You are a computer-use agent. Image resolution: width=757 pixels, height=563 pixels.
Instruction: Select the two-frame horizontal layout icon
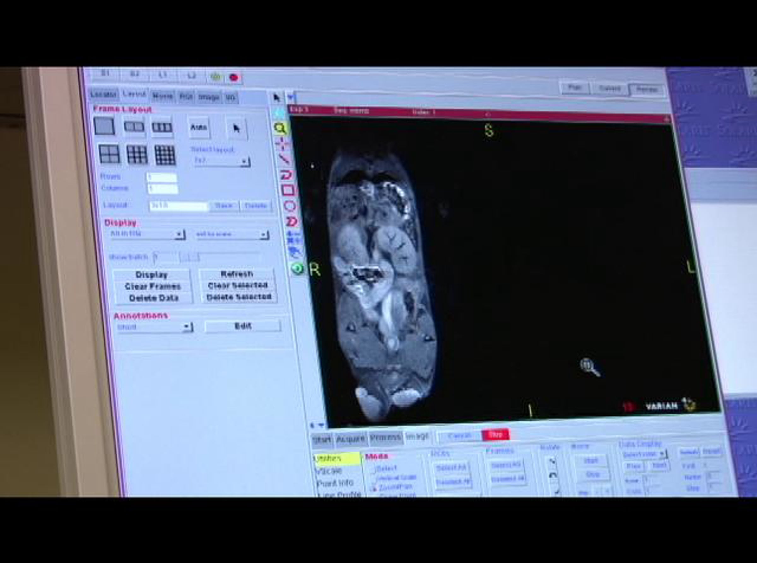coord(134,127)
